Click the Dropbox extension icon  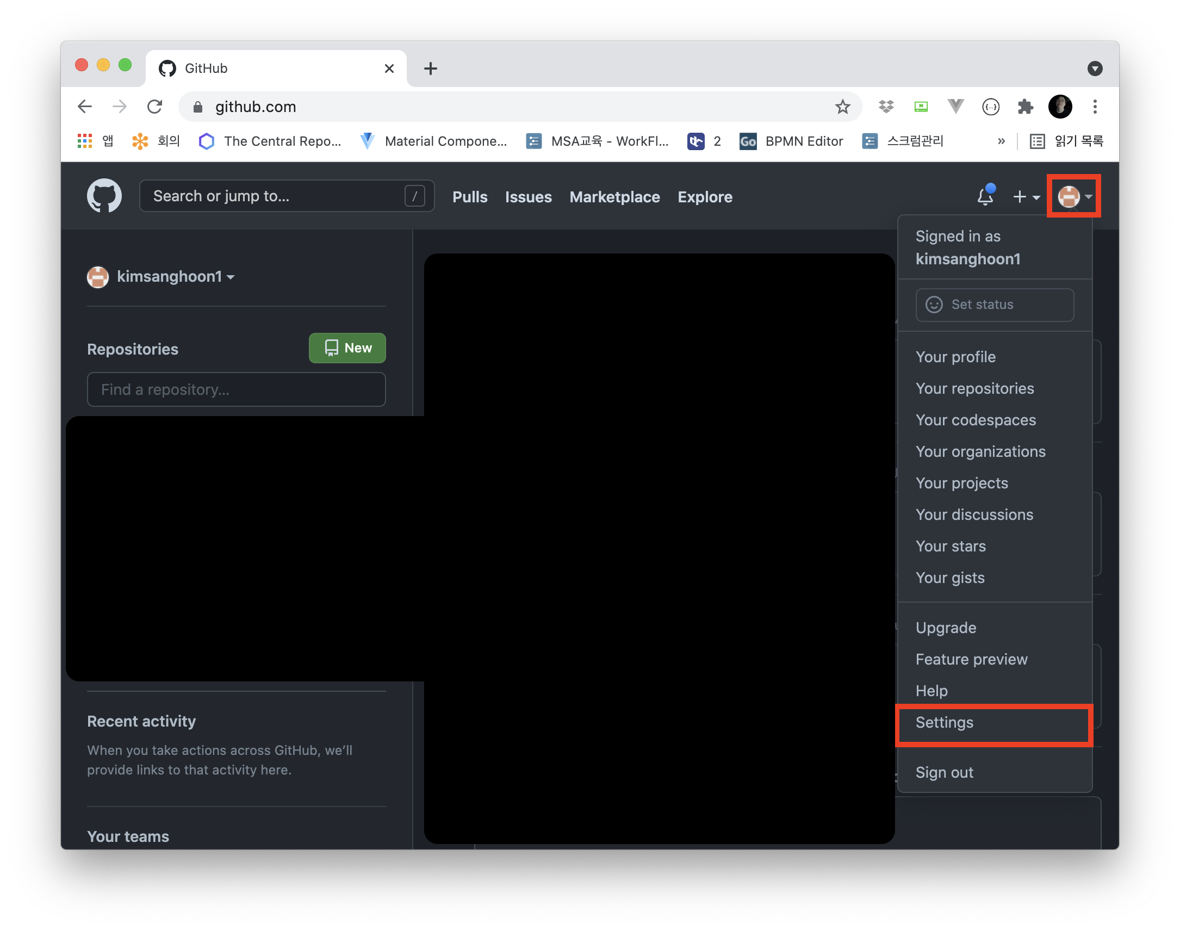point(886,107)
